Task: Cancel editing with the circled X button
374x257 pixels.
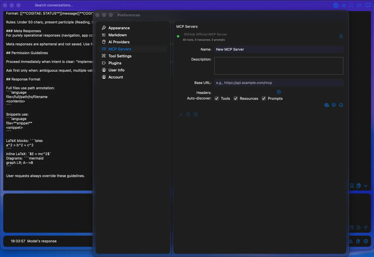Action: pyautogui.click(x=334, y=105)
